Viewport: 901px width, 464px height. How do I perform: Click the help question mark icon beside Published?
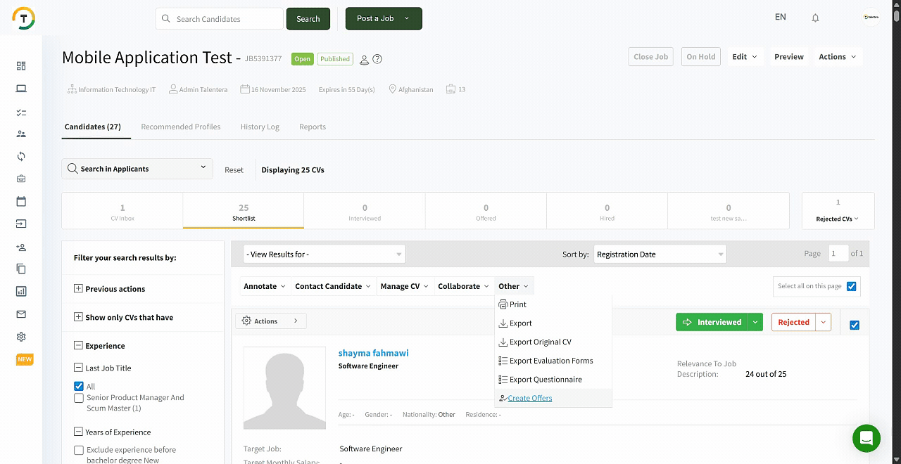(377, 59)
